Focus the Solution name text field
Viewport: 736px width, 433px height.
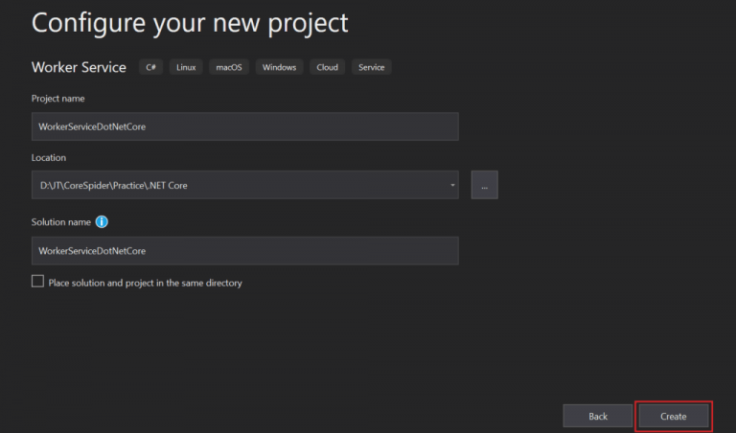click(x=244, y=251)
